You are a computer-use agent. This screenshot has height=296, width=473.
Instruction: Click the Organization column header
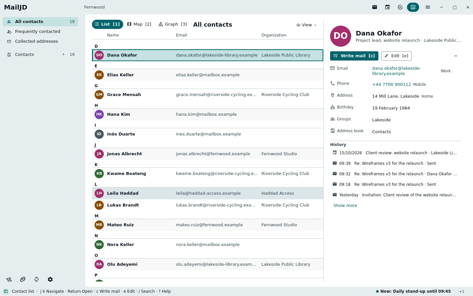pyautogui.click(x=274, y=35)
